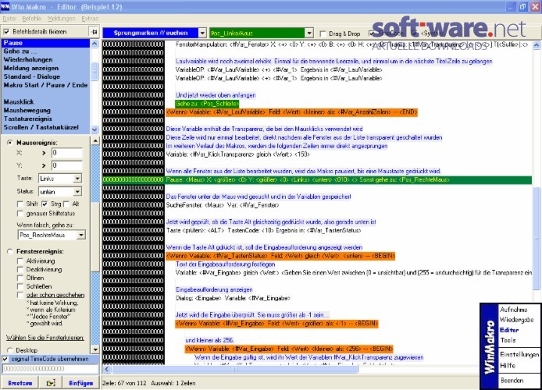Screen dimensions: 542x390
Task: Click the code area horizontal scroll-left arrow
Action: 107,369
